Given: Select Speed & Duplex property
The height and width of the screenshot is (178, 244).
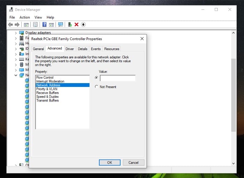Looking at the screenshot, I should click(x=62, y=97).
